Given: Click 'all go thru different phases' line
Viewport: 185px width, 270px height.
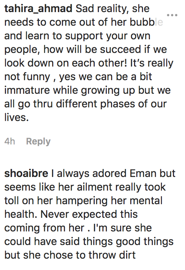Looking at the screenshot, I should tap(85, 104).
